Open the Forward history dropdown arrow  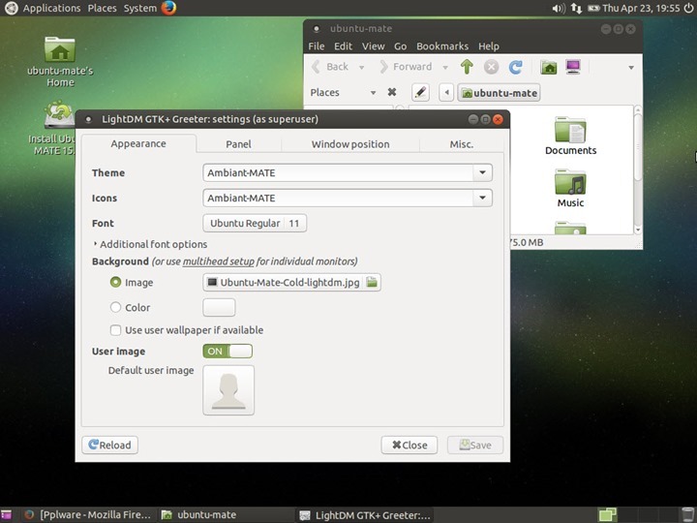pos(445,67)
